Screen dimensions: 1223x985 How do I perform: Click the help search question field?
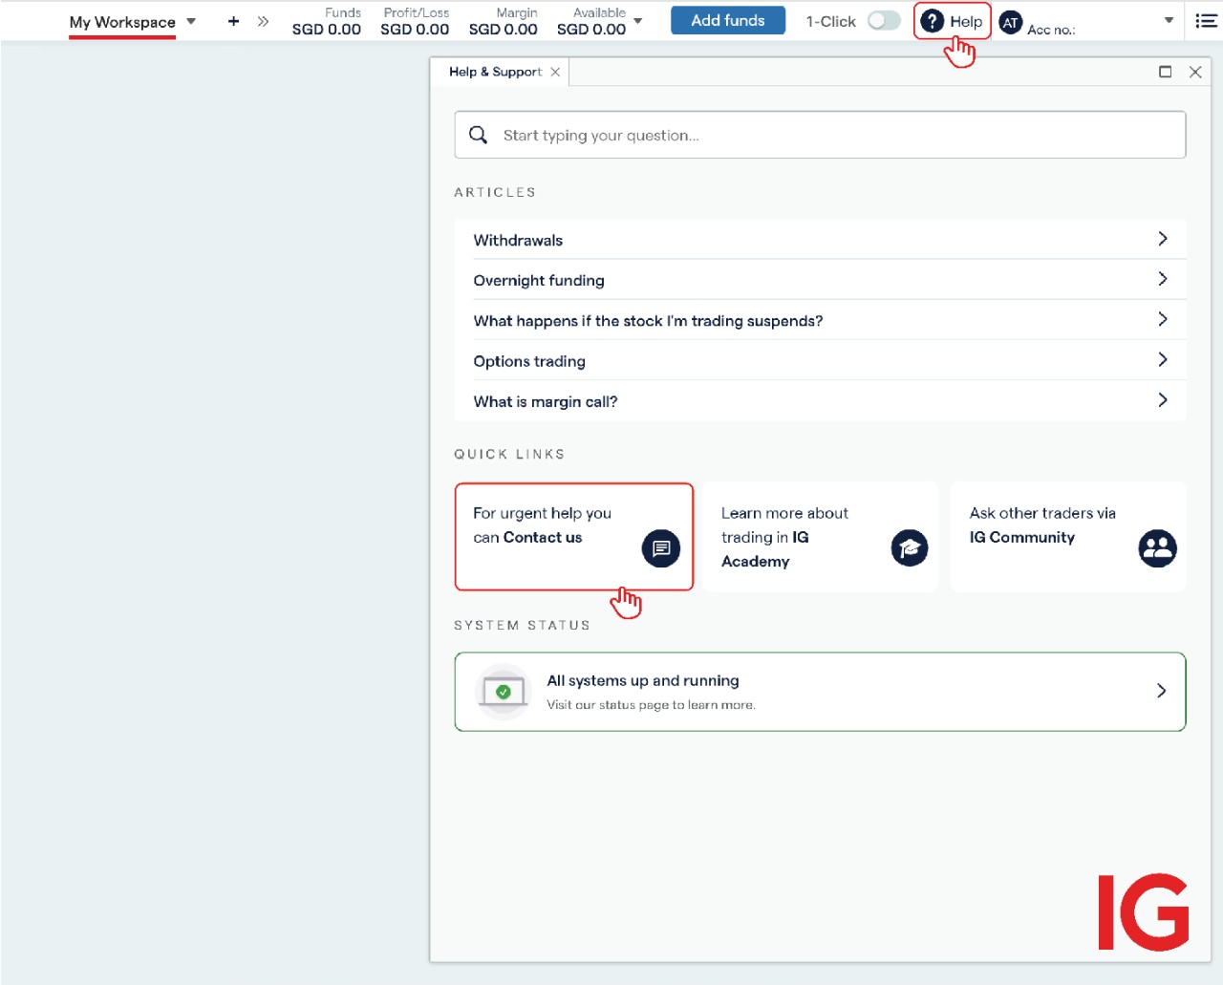coord(831,136)
